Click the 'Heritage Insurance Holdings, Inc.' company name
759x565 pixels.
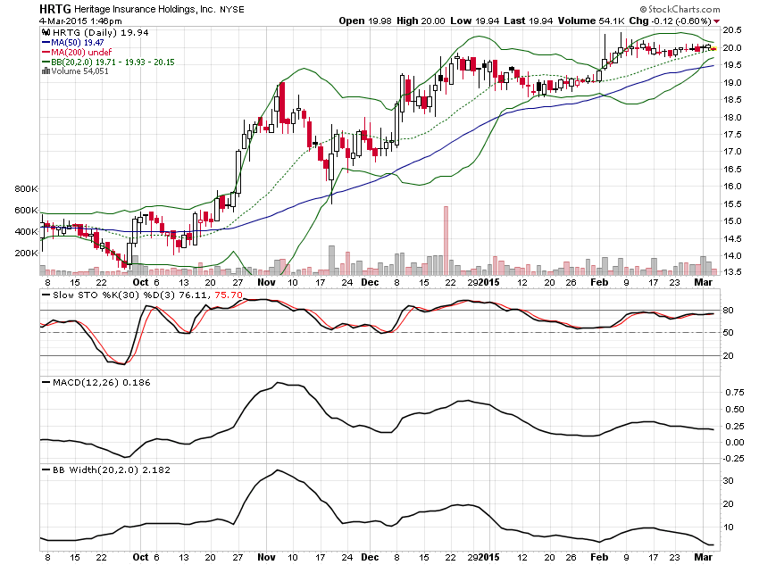[x=145, y=9]
